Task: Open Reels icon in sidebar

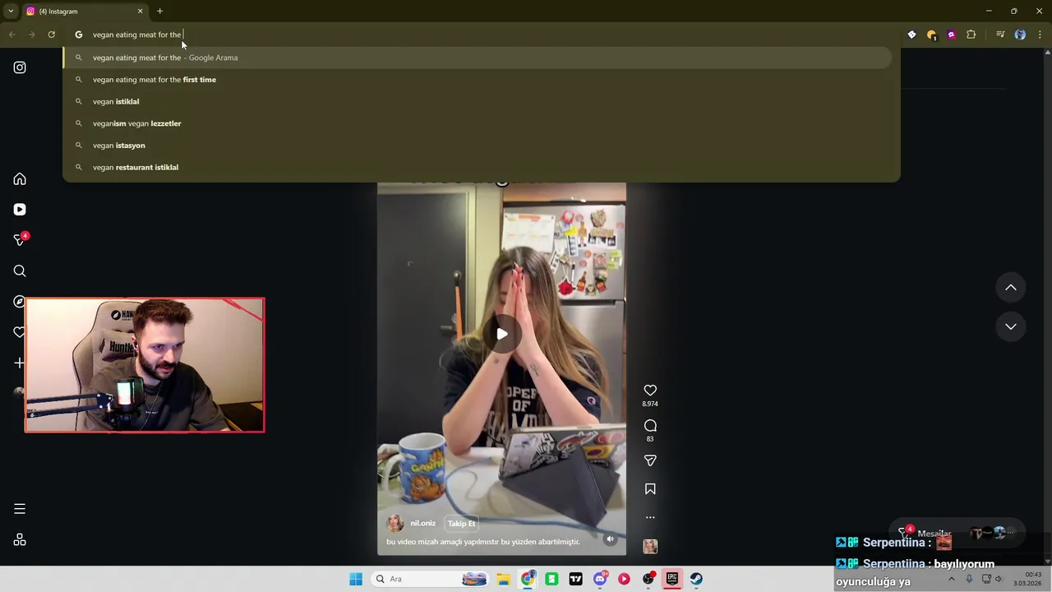Action: pos(20,210)
